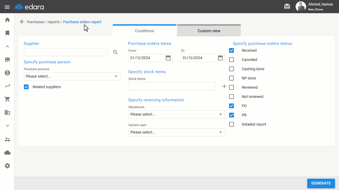Screen dimensions: 339x190
Task: Expand sidebar section with down chevron
Action: (7, 126)
